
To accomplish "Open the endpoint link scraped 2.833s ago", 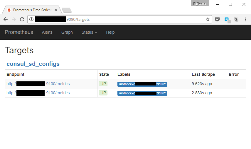I will tap(38, 93).
